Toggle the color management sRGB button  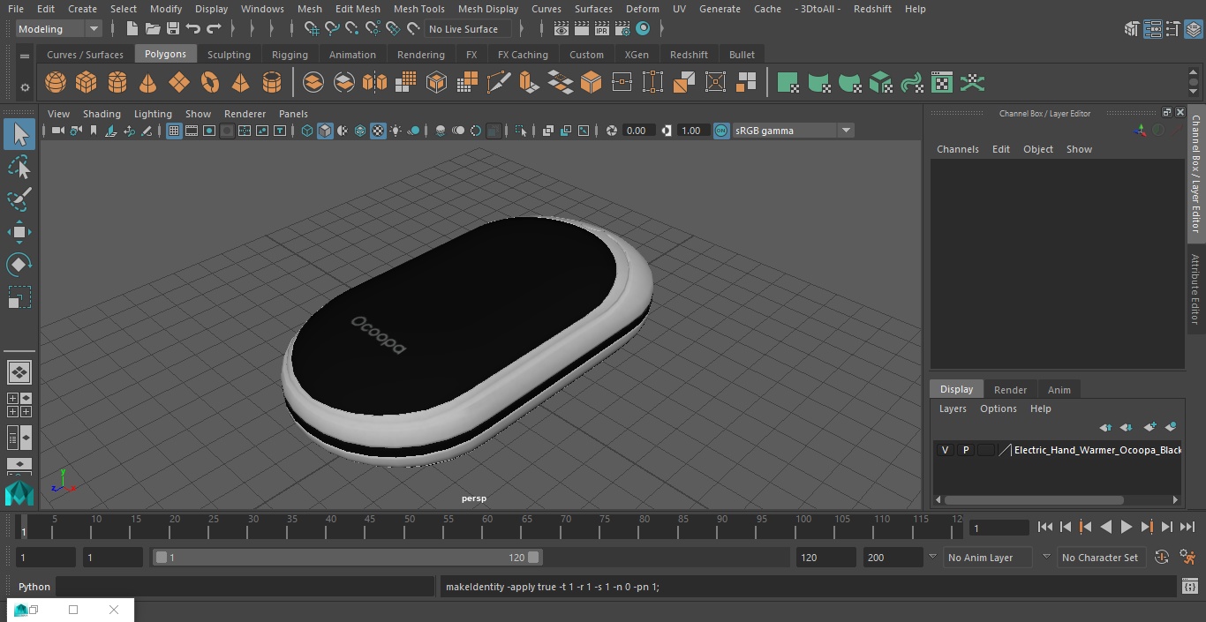click(721, 131)
